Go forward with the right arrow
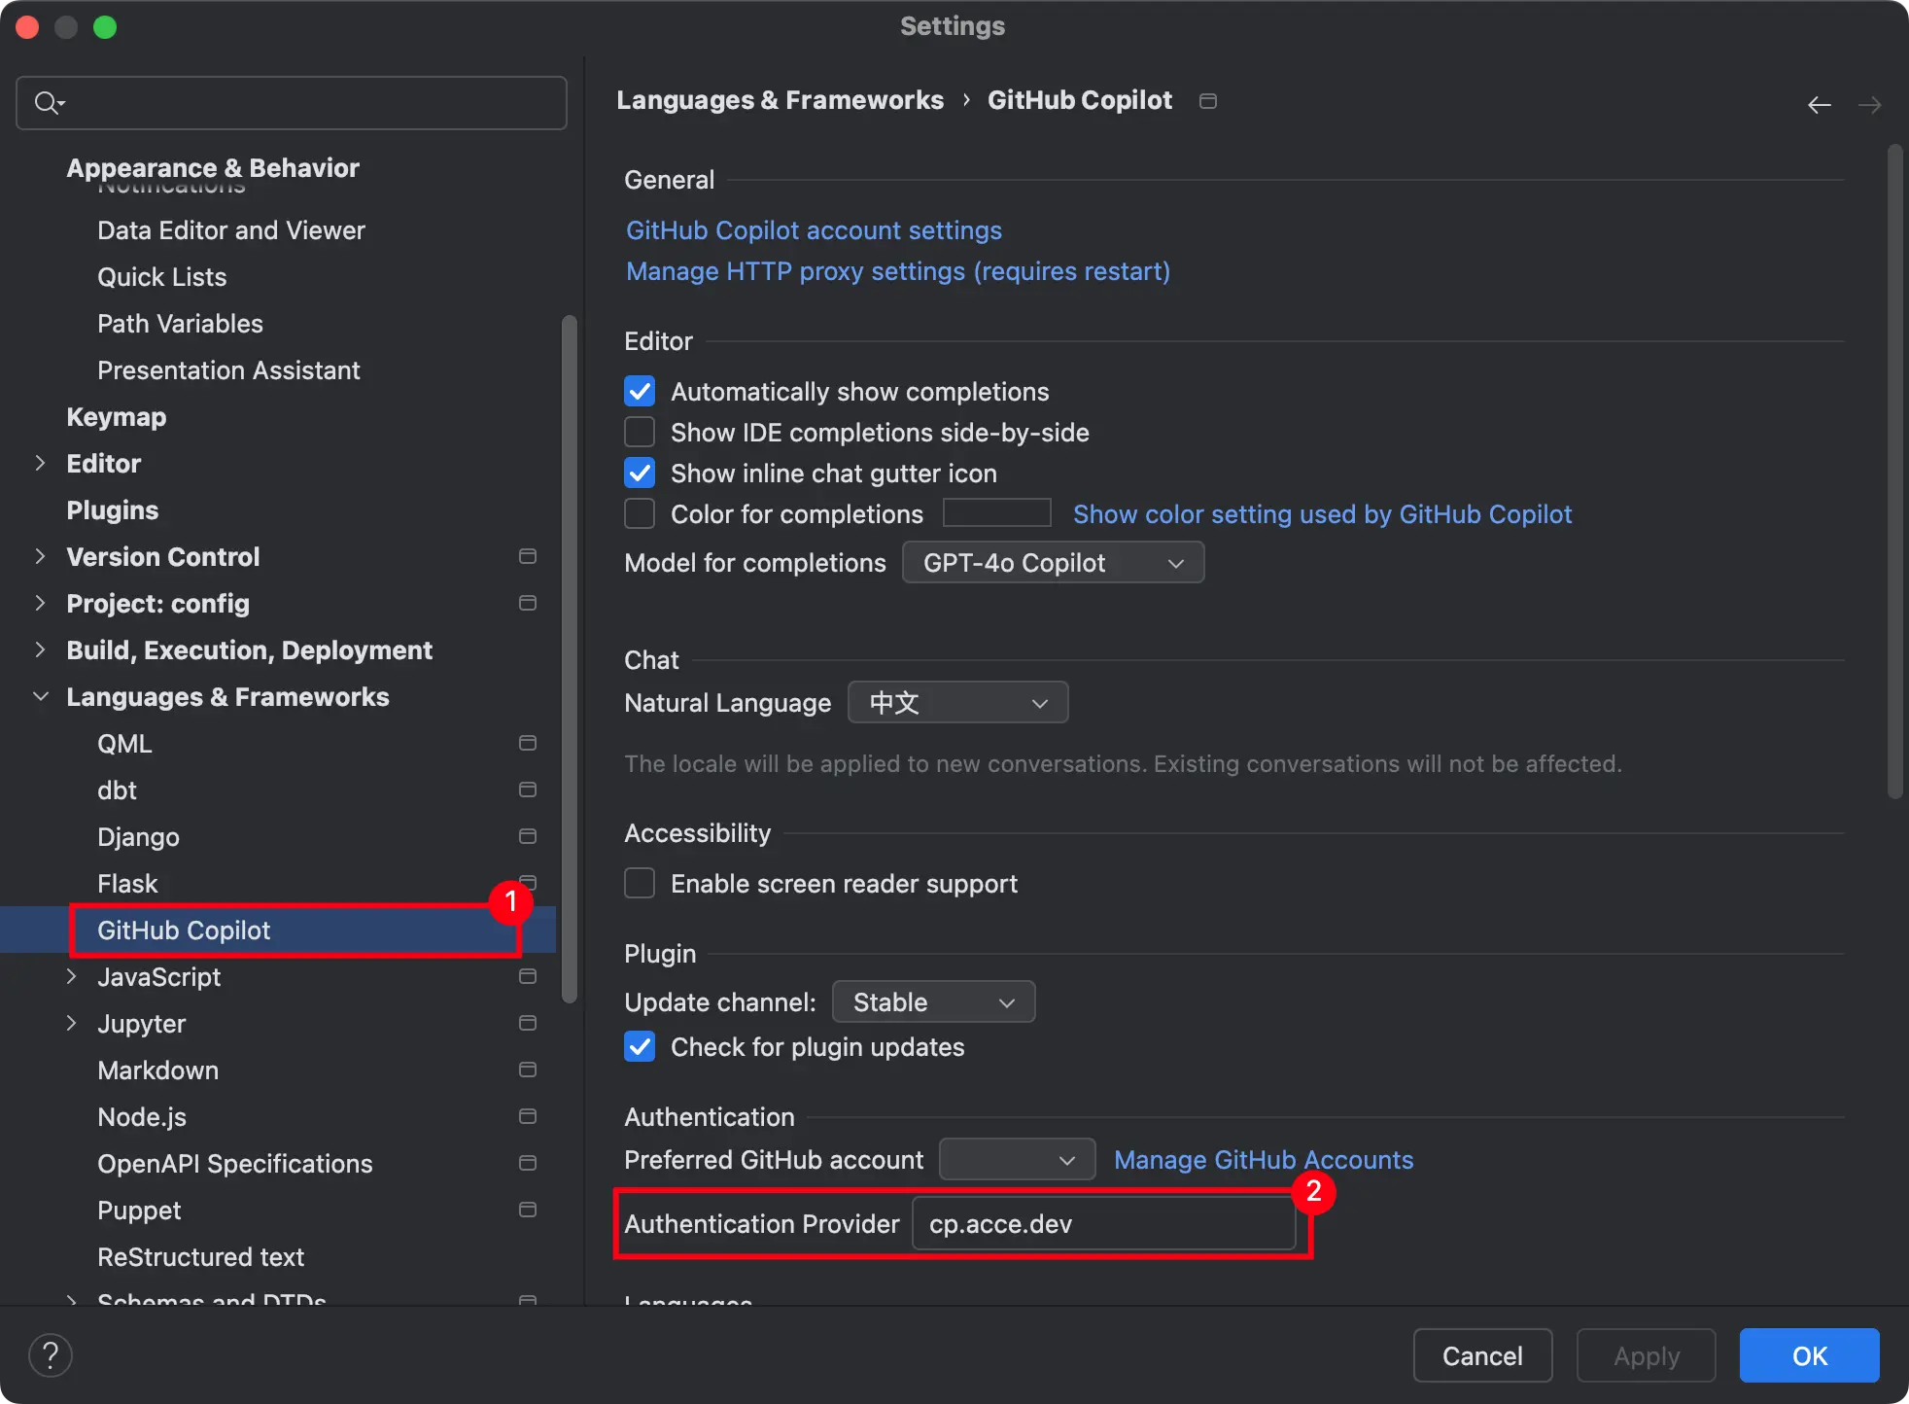The width and height of the screenshot is (1909, 1404). tap(1869, 105)
